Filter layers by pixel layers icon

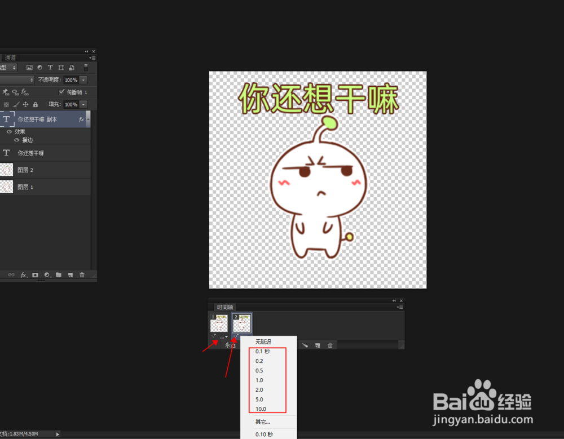[x=29, y=68]
